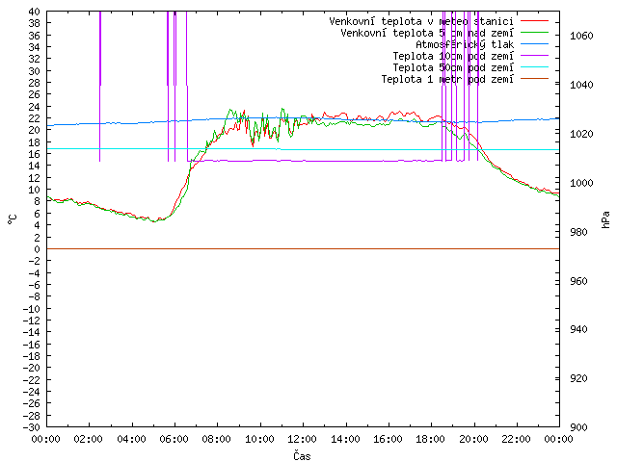Click the left axis unit label '°C'
This screenshot has height=462, width=617.
(13, 219)
